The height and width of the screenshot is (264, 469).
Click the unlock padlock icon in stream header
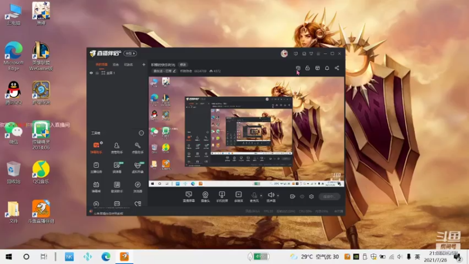click(307, 68)
